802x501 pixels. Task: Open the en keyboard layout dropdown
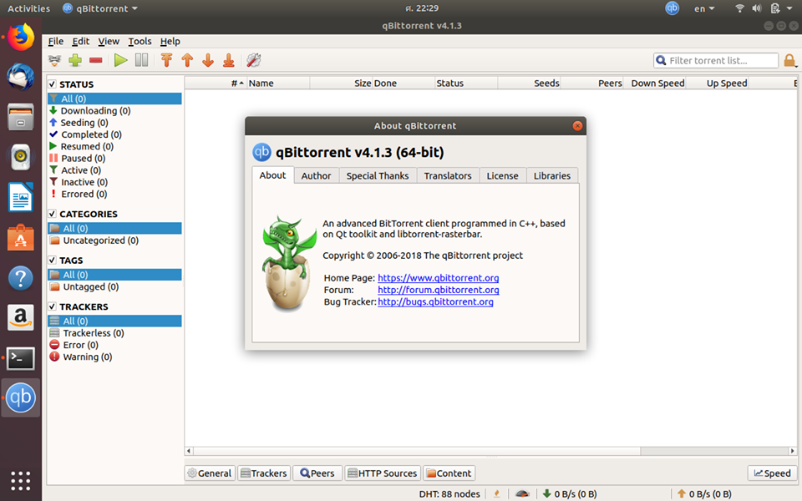point(704,8)
